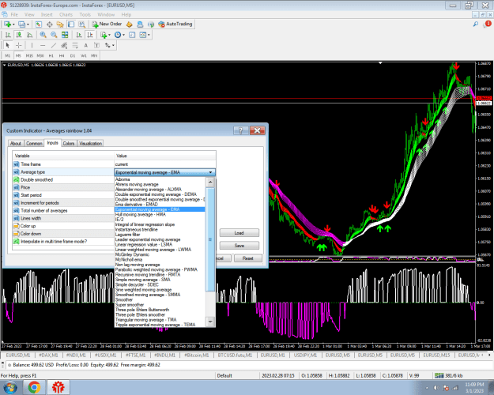This screenshot has height=395, width=494.
Task: Toggle the Navigator panel icon
Action: click(60, 24)
